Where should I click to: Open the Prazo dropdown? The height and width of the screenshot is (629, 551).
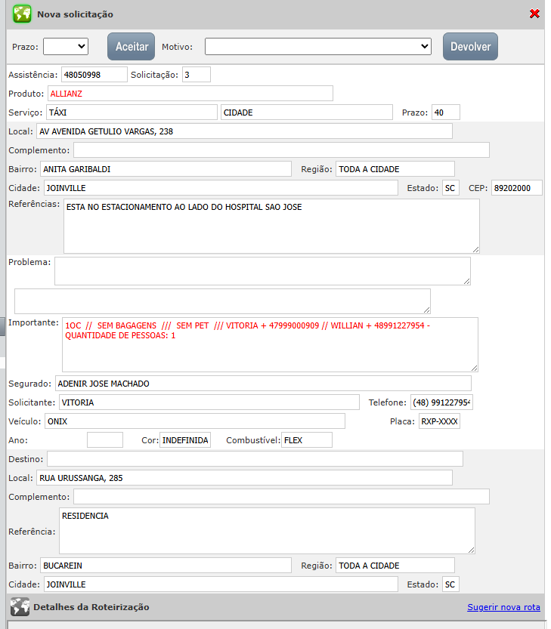(x=66, y=46)
